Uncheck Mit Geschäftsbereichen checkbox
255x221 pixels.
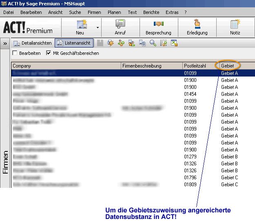[49, 53]
